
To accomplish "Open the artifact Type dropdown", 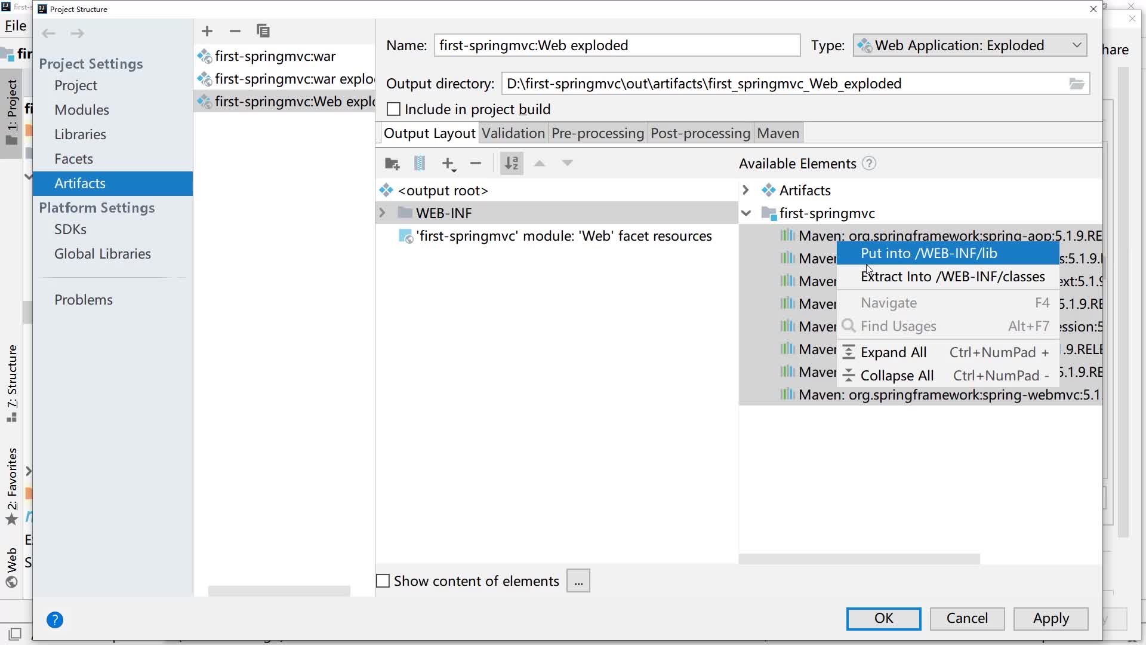I will point(970,45).
